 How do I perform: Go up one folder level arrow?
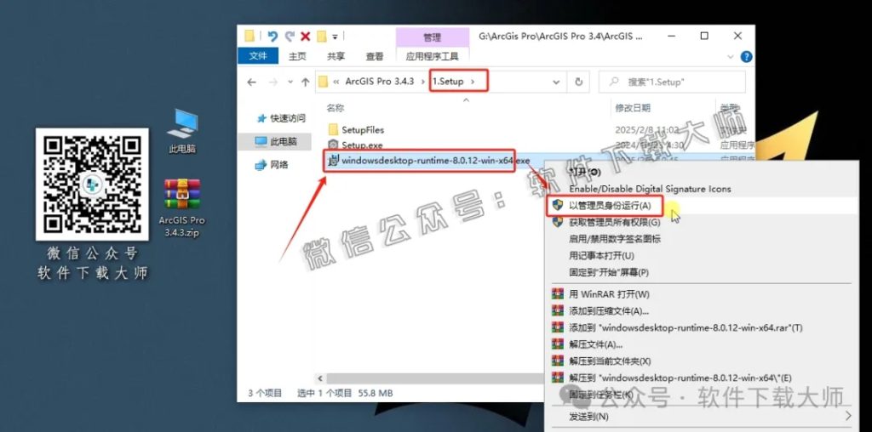click(305, 82)
